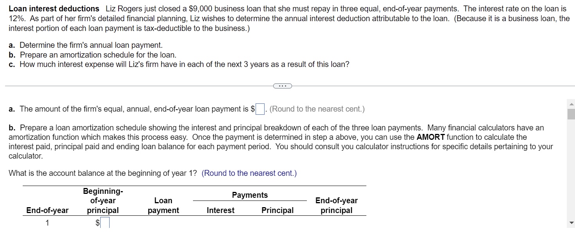575x233 pixels.
Task: Click the vertical scrollbar thumb
Action: [571, 114]
